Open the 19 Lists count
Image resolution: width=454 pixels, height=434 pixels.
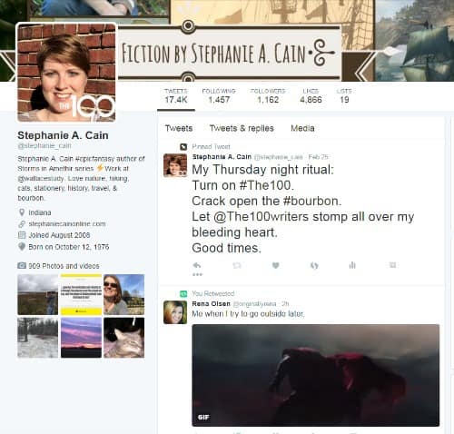click(x=344, y=96)
